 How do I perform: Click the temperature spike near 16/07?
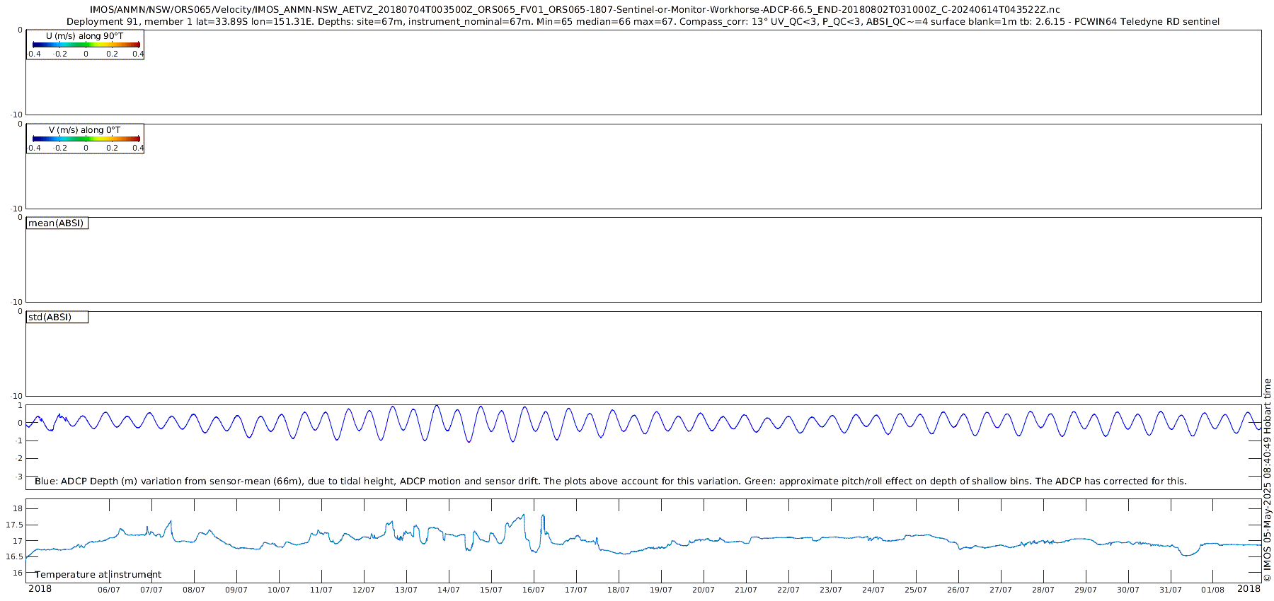[x=543, y=516]
